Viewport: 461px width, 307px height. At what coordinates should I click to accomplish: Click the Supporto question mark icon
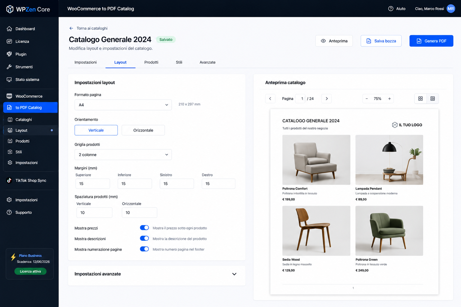[x=9, y=212]
